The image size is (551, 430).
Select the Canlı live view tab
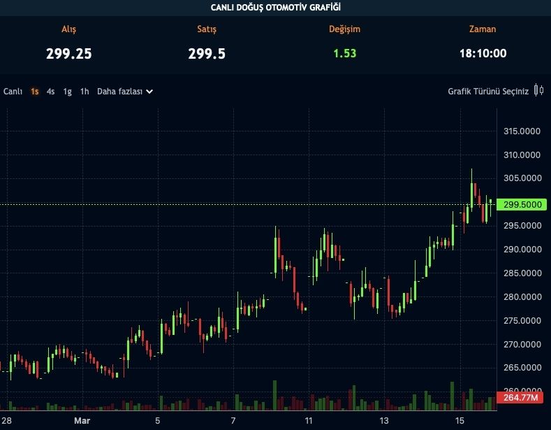pyautogui.click(x=13, y=92)
